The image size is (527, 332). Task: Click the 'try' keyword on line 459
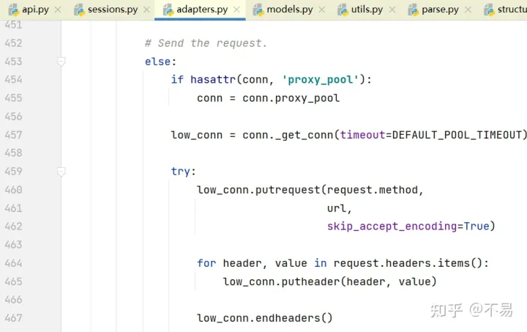[181, 171]
